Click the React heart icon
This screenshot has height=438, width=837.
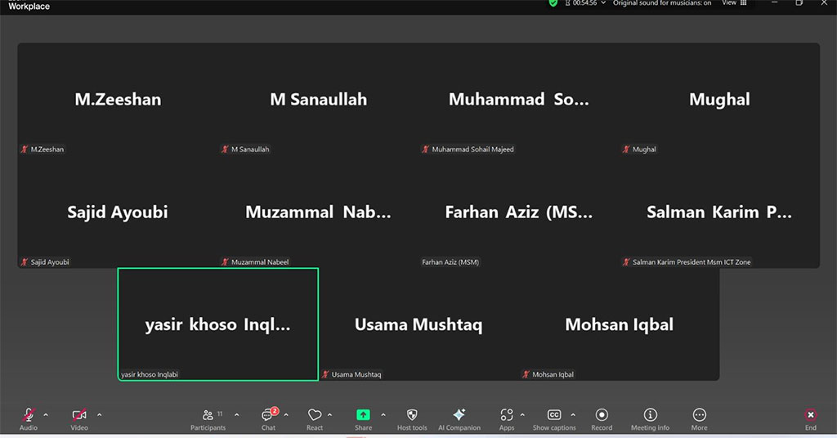pyautogui.click(x=315, y=417)
